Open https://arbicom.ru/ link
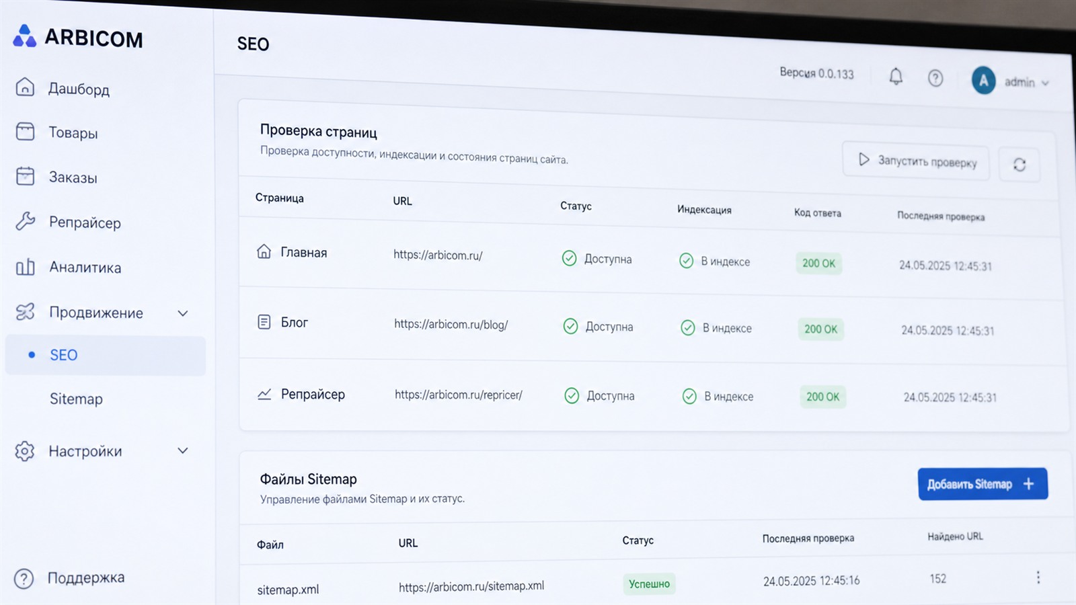Viewport: 1076px width, 605px height. pyautogui.click(x=438, y=255)
